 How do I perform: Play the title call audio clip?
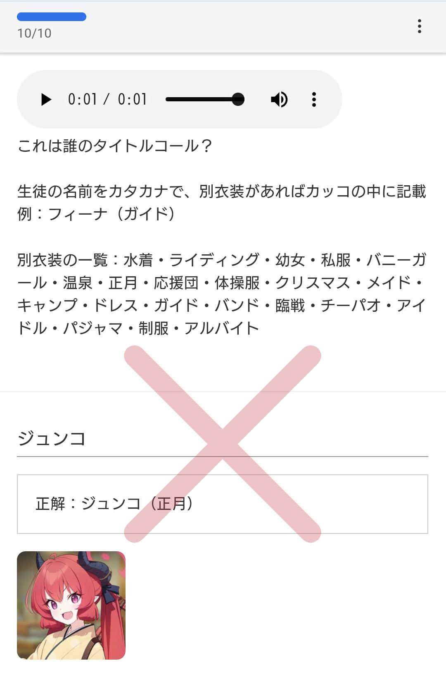pos(46,100)
